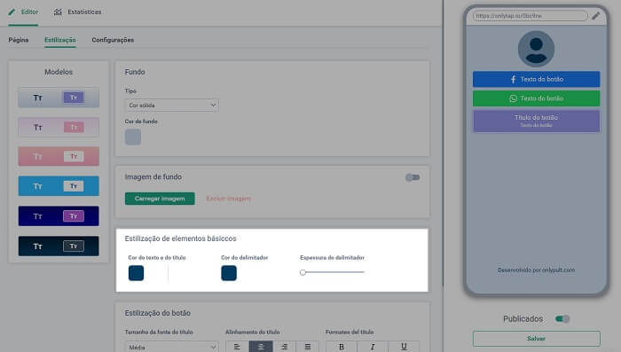
Task: Center align the title
Action: [x=261, y=347]
